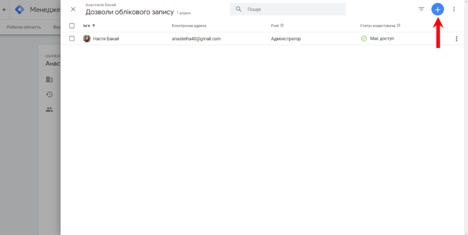Click the magnifier icon in the search box
The image size is (468, 235).
point(239,9)
